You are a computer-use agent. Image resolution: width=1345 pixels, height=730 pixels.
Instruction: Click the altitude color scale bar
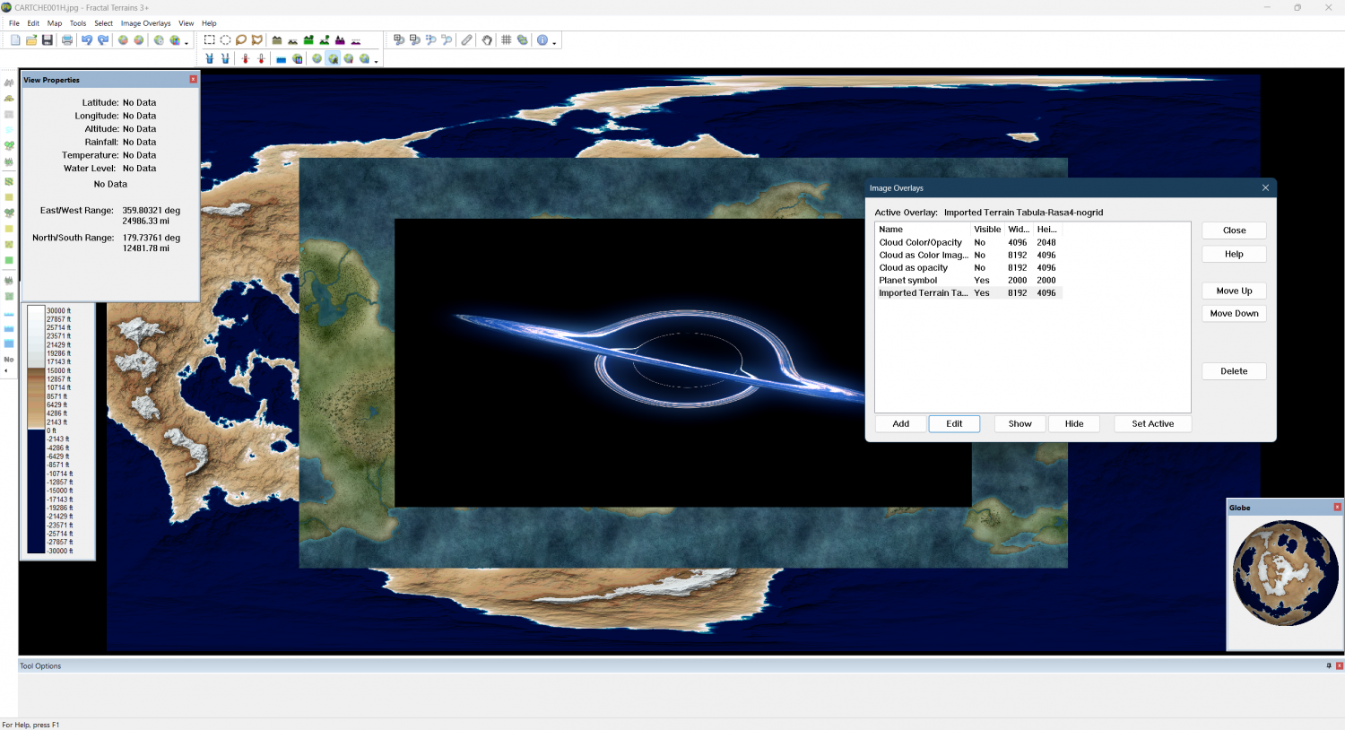click(36, 430)
